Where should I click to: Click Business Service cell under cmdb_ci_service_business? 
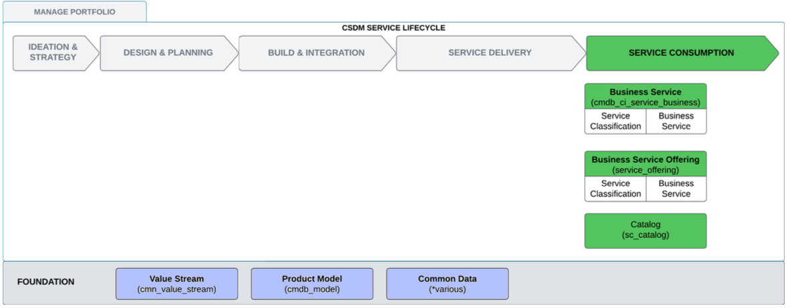coord(676,121)
